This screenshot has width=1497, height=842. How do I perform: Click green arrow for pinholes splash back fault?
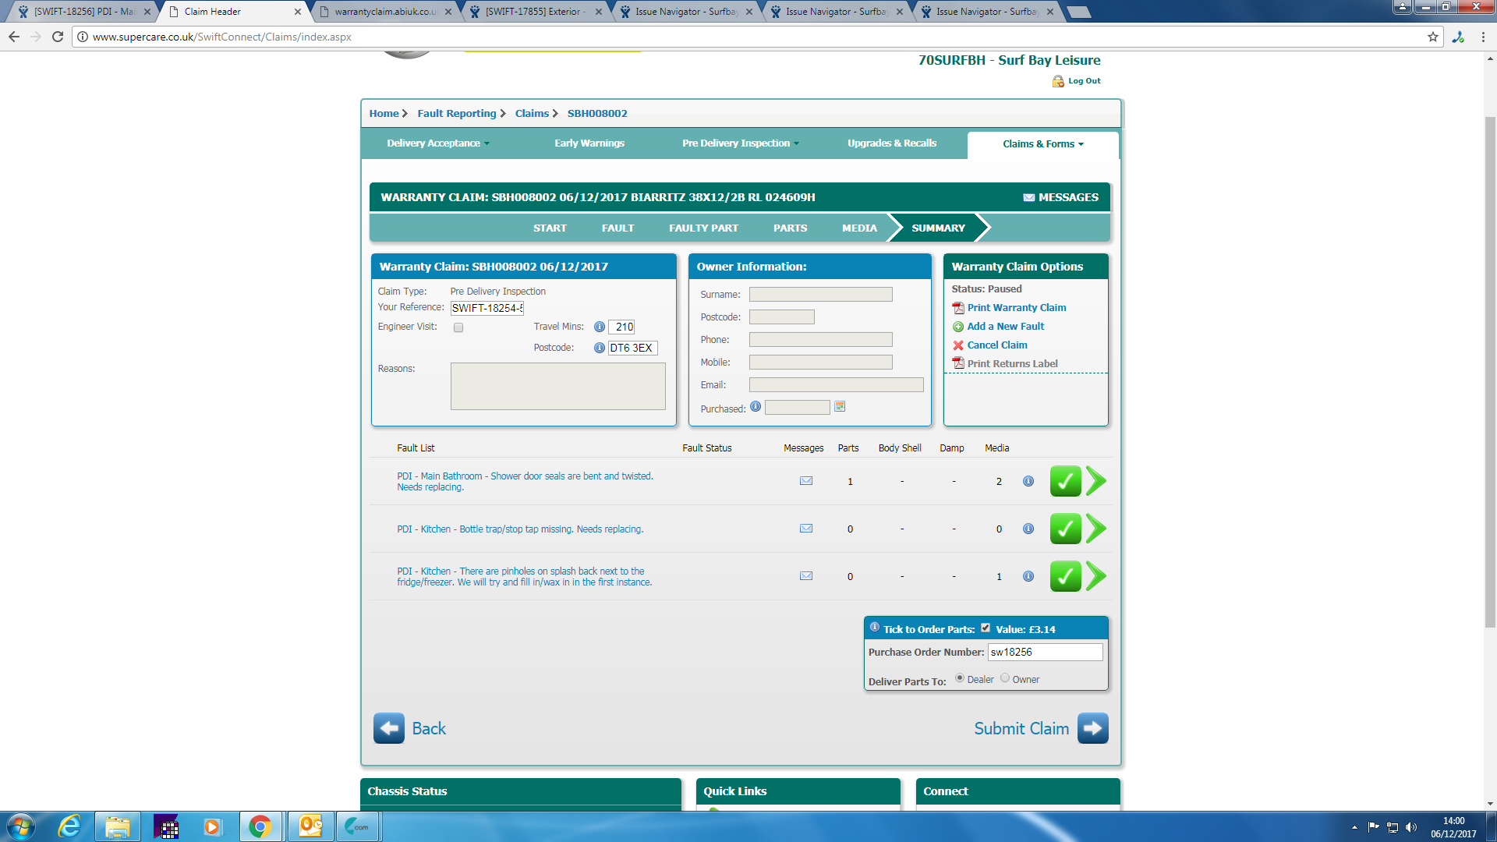click(x=1096, y=577)
